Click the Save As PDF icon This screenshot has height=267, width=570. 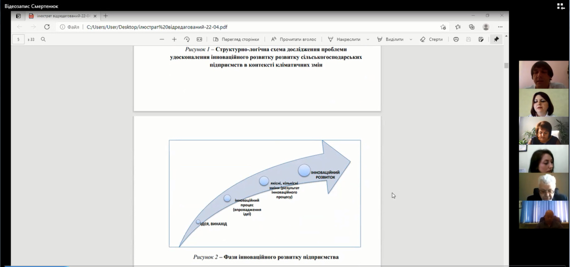481,39
